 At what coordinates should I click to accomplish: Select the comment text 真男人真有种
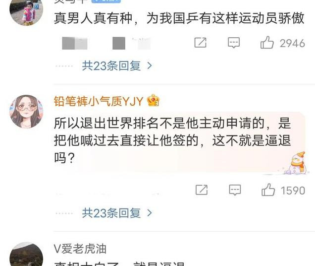tap(93, 18)
